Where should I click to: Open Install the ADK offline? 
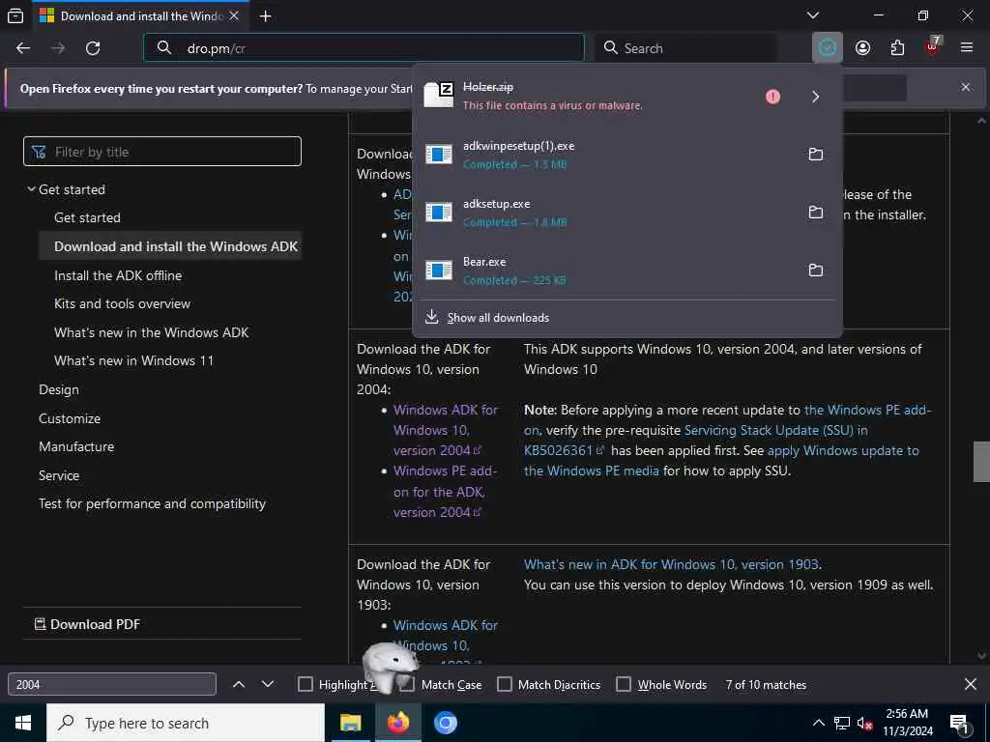118,275
